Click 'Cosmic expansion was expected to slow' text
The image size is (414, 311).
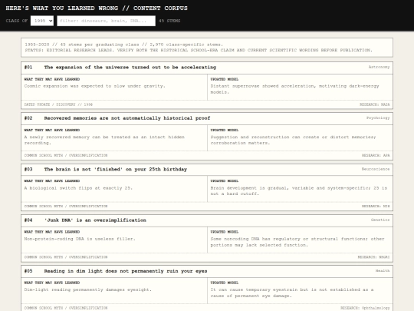point(95,86)
